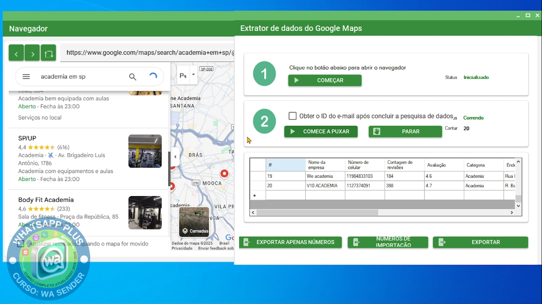This screenshot has width=542, height=304.
Task: Click export icon on EXPORTAR button
Action: point(442,242)
